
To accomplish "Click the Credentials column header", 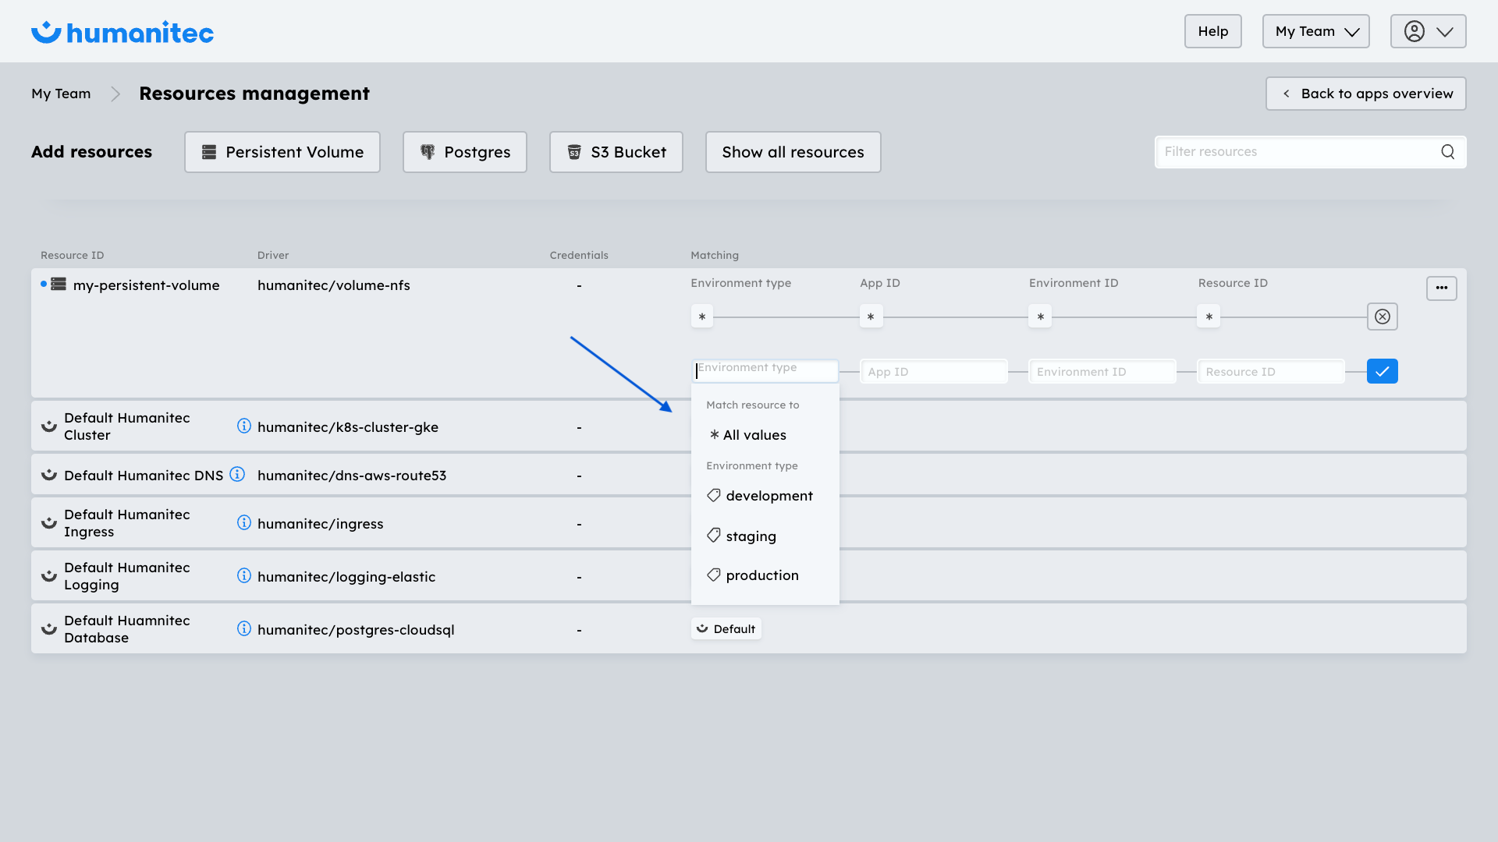I will pos(579,255).
